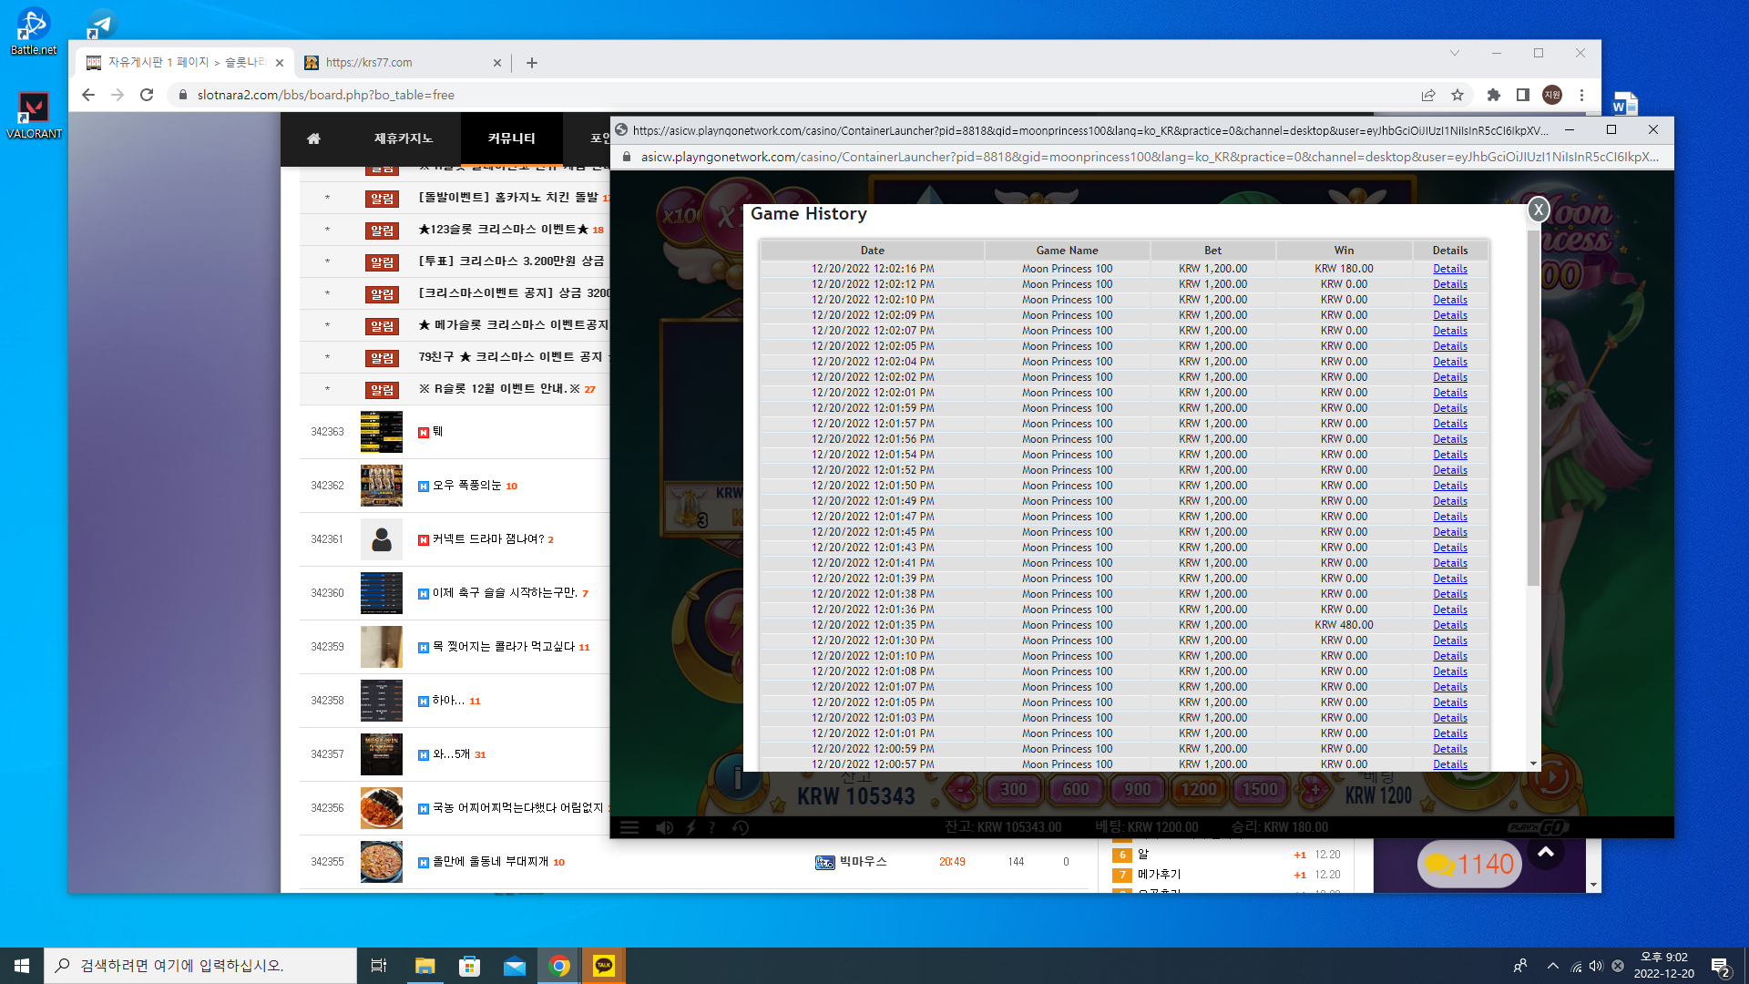The image size is (1749, 984).
Task: Toggle fast play lightning icon
Action: (x=691, y=827)
